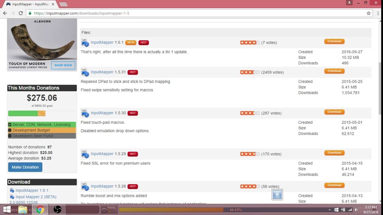
Task: Rate InputMapper 1.5.31 using the stars
Action: 250,72
